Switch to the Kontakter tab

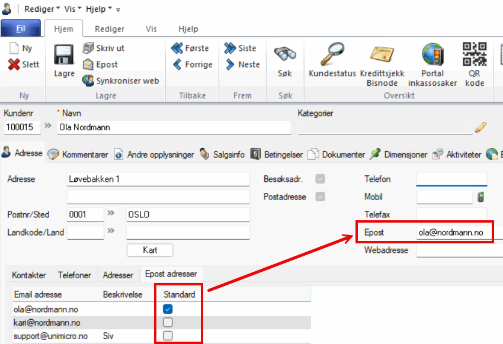[29, 275]
